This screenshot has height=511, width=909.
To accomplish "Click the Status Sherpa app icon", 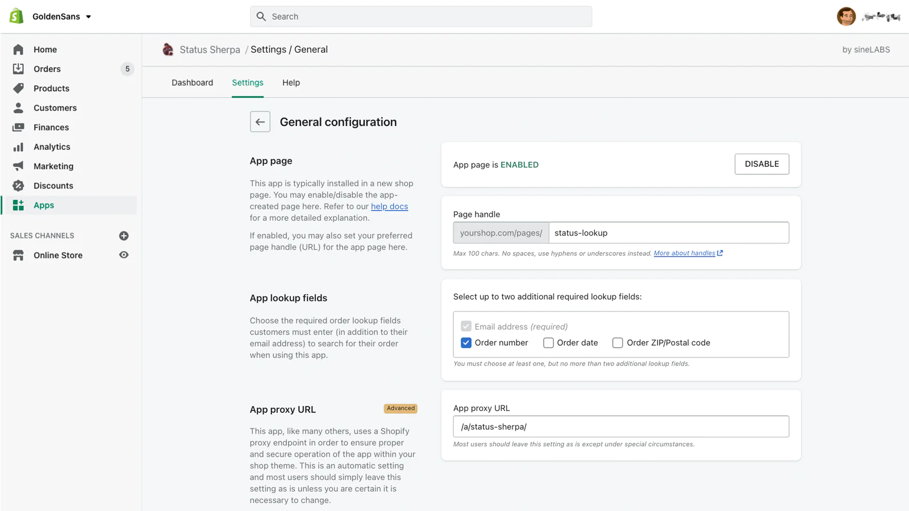I will 168,49.
